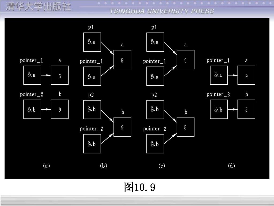Click variable label a in diagram (d)
274x206 pixels.
click(246, 61)
